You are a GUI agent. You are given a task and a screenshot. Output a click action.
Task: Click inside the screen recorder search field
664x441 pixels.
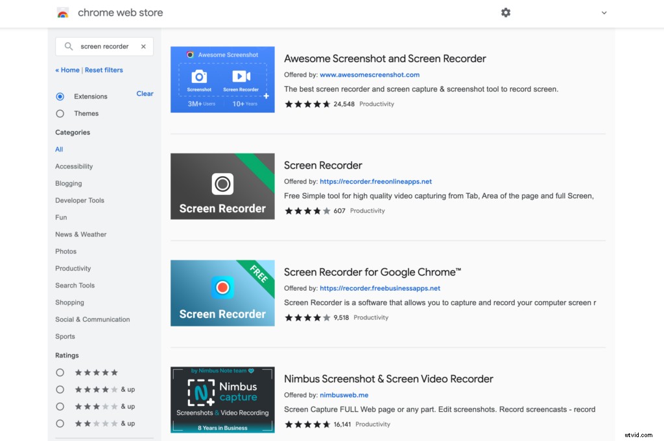[x=104, y=46]
